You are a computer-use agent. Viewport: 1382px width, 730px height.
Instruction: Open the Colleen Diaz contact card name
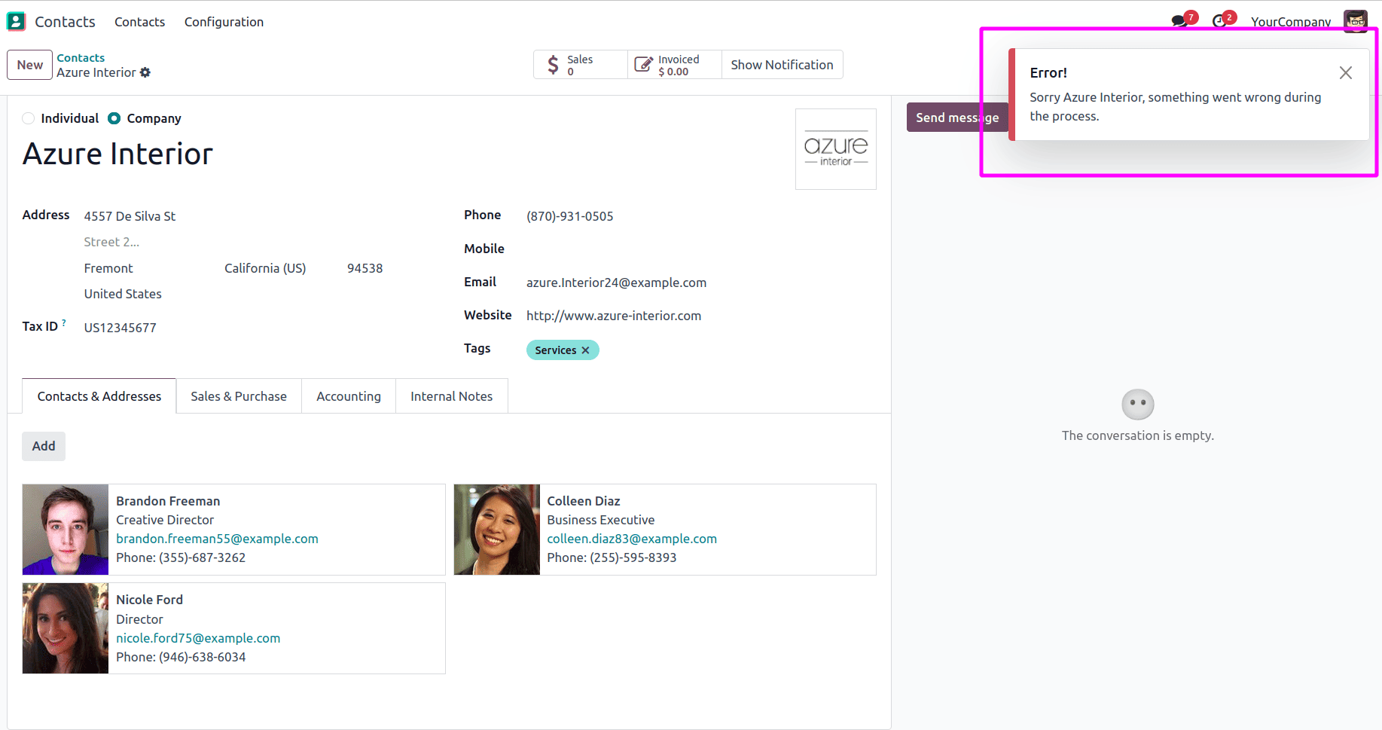584,501
